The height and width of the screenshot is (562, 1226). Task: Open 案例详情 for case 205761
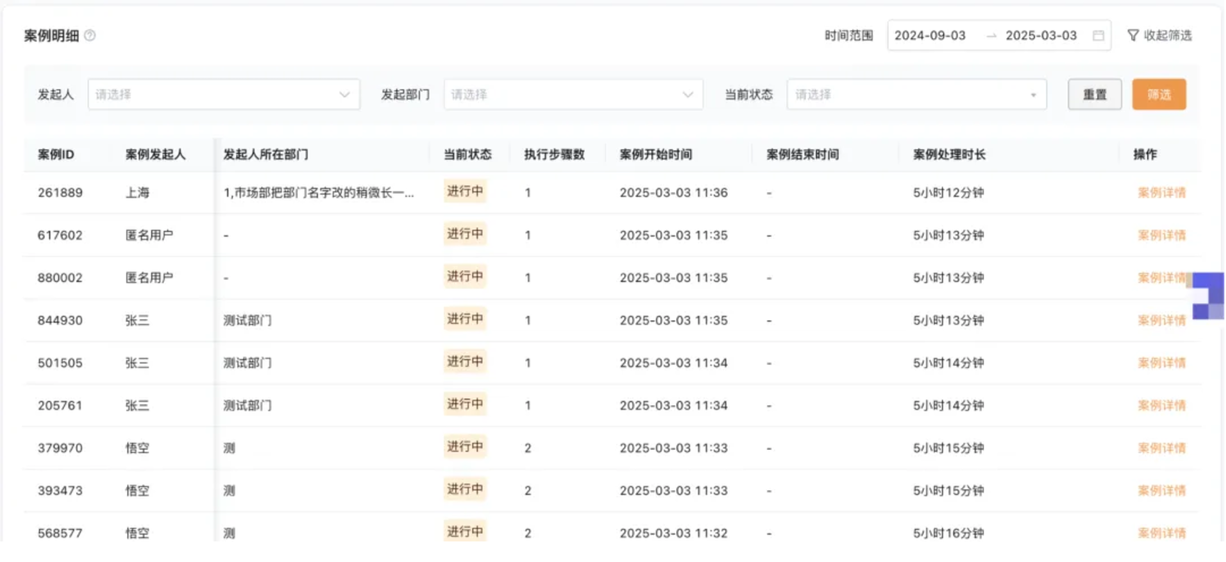pos(1162,406)
